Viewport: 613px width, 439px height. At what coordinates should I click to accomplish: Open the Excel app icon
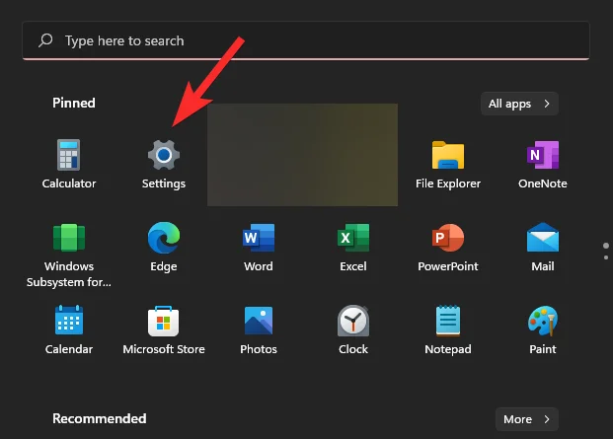pyautogui.click(x=353, y=238)
